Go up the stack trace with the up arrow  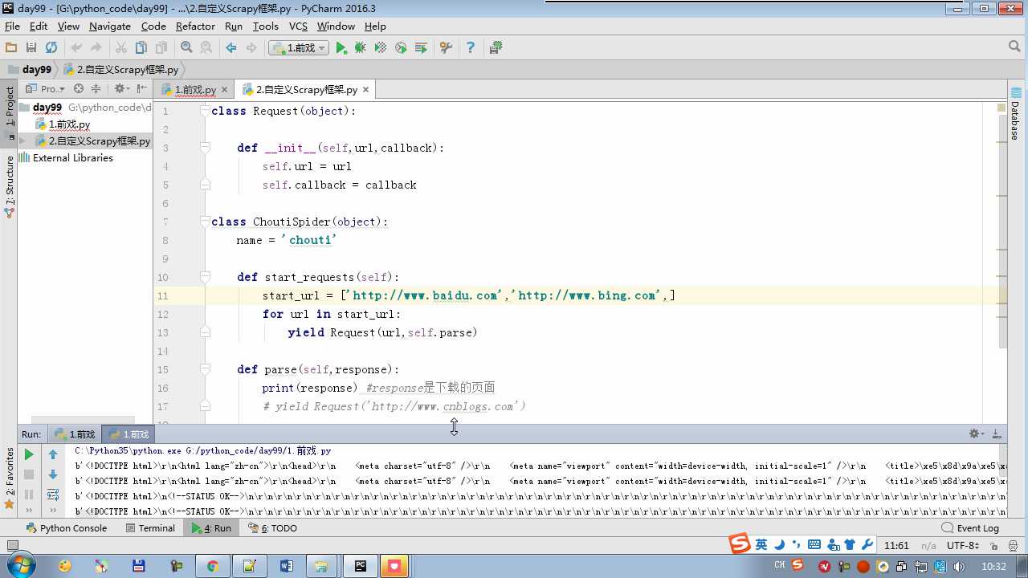click(53, 454)
